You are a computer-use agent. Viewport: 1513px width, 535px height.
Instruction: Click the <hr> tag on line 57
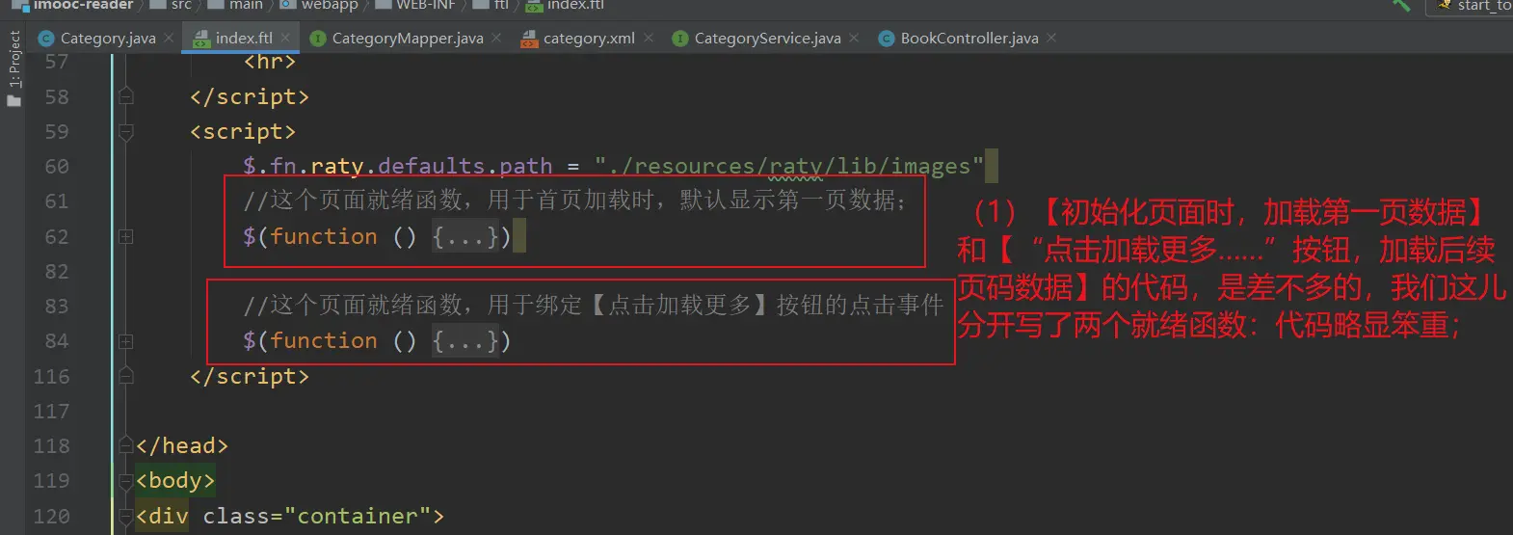tap(270, 62)
